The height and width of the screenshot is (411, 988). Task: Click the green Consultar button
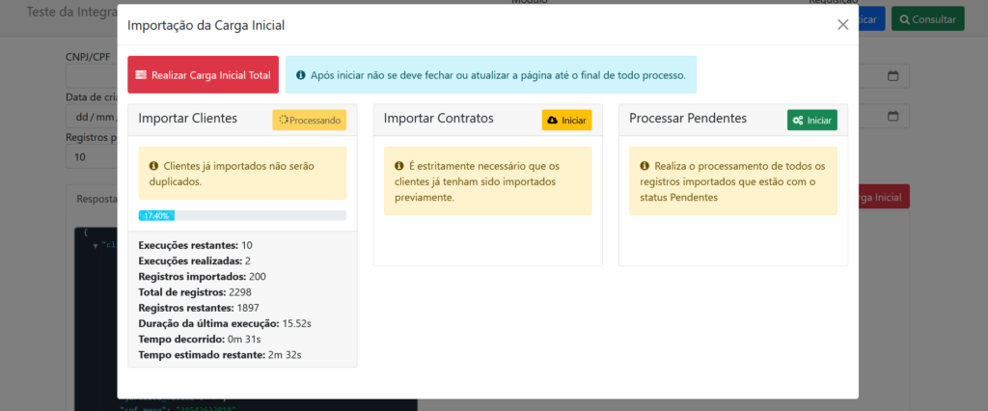(x=926, y=18)
